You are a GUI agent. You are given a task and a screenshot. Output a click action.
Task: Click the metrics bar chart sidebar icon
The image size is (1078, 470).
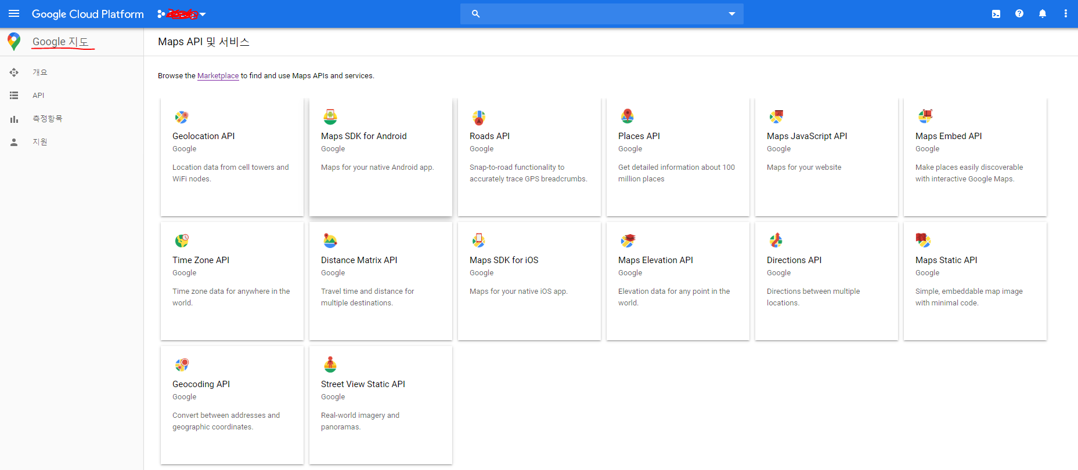coord(14,119)
